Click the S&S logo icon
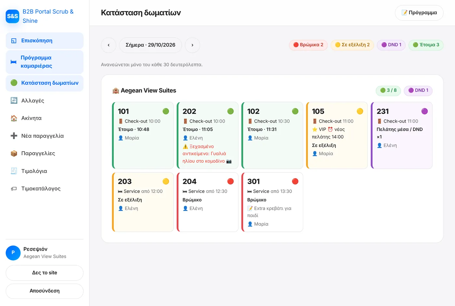Screen dimensions: 455x306 (x=13, y=16)
